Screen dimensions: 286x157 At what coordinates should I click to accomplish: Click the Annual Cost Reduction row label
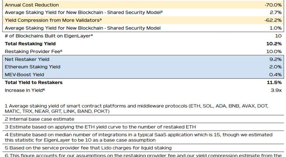[x=32, y=5]
